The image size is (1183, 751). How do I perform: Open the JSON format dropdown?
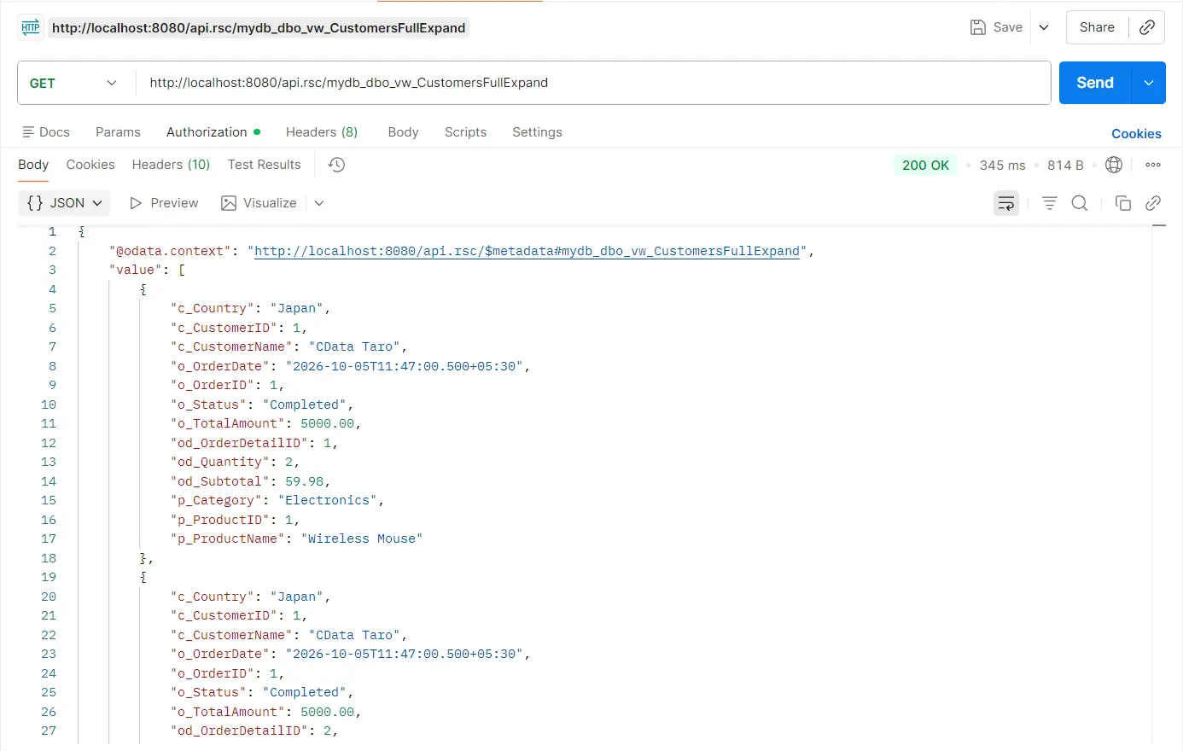66,203
